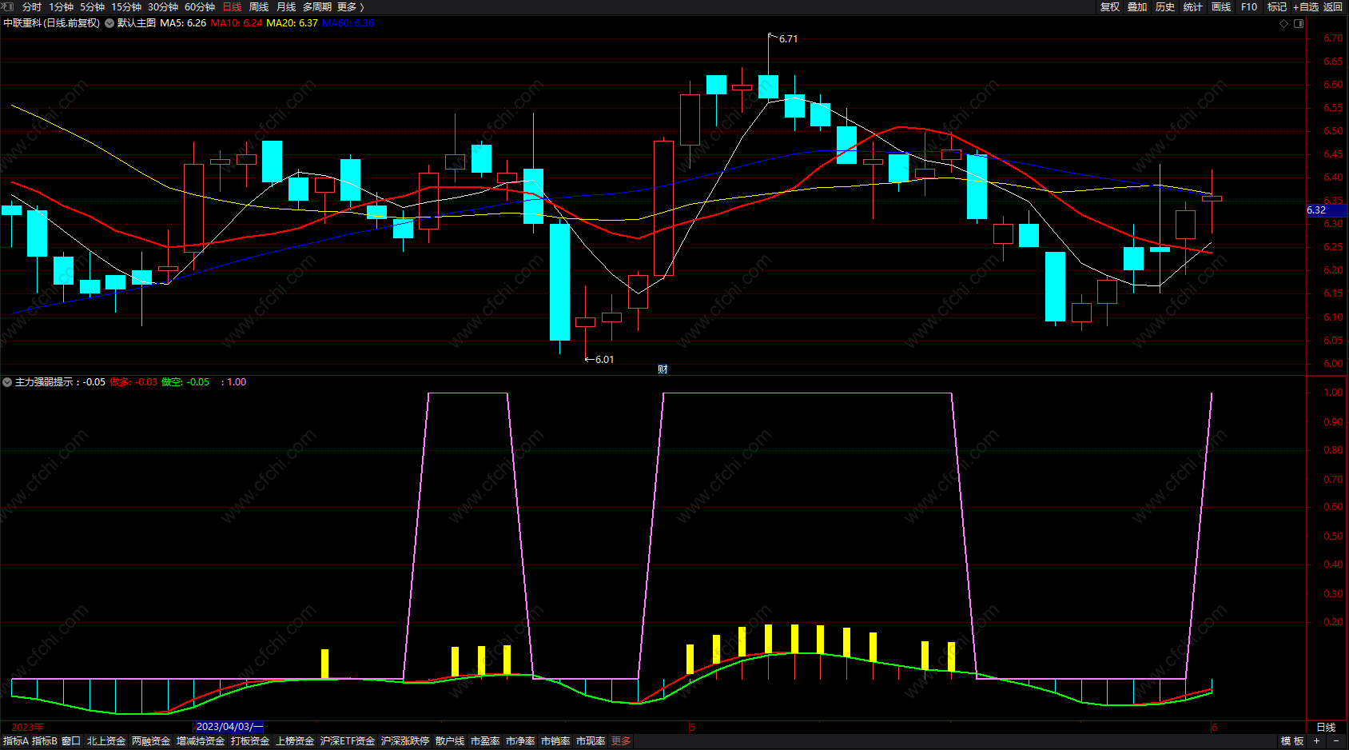Click the 2023年 year label on time axis

point(28,727)
